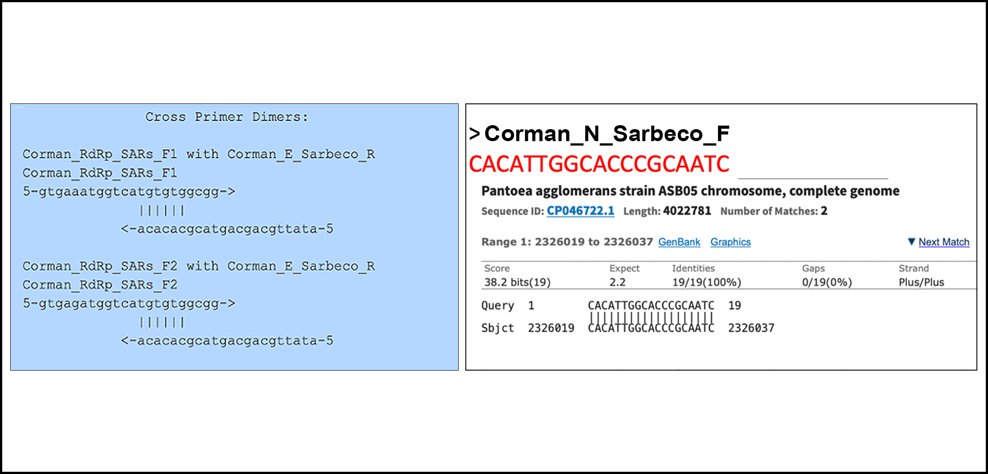Click the Expect column header

[x=624, y=268]
